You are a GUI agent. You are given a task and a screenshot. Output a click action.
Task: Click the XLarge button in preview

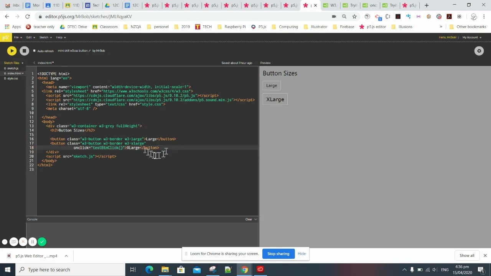275,99
